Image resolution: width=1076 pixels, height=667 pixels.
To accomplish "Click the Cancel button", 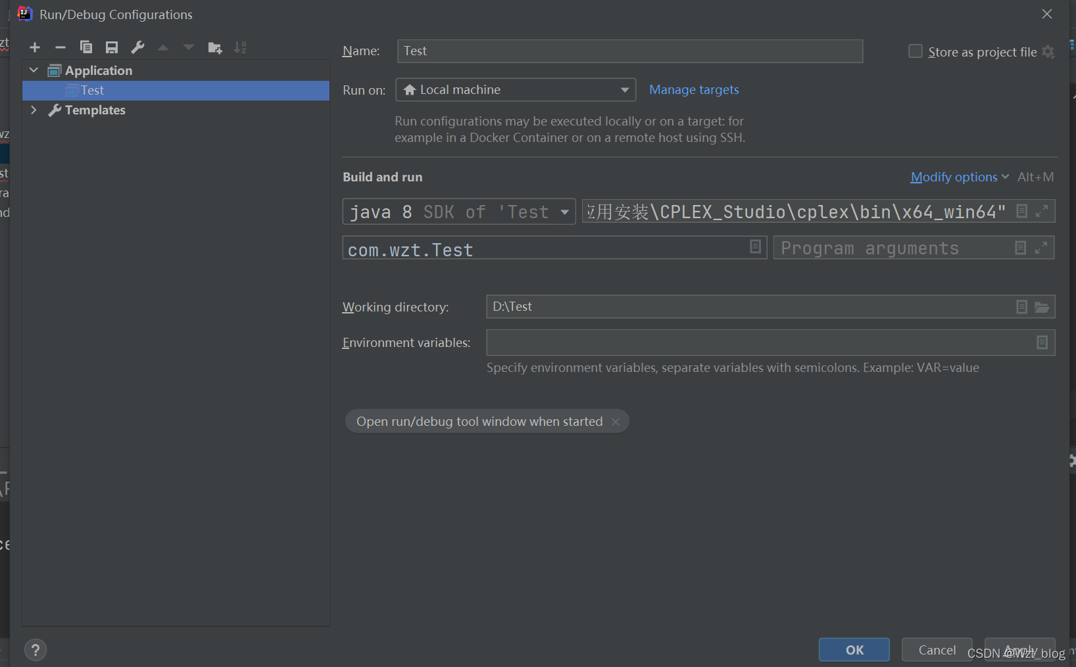I will click(x=937, y=650).
